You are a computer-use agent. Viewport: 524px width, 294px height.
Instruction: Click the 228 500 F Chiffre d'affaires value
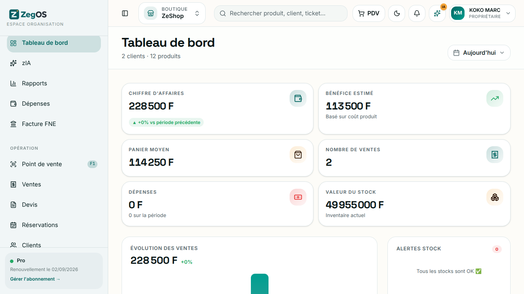(151, 106)
